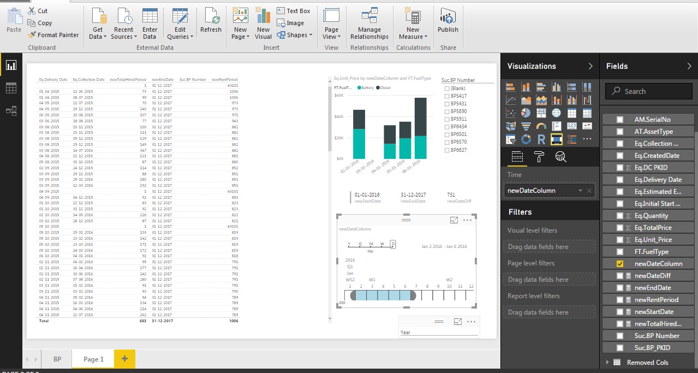Uncheck the newDateColumn field
This screenshot has height=373, width=698.
coord(620,264)
